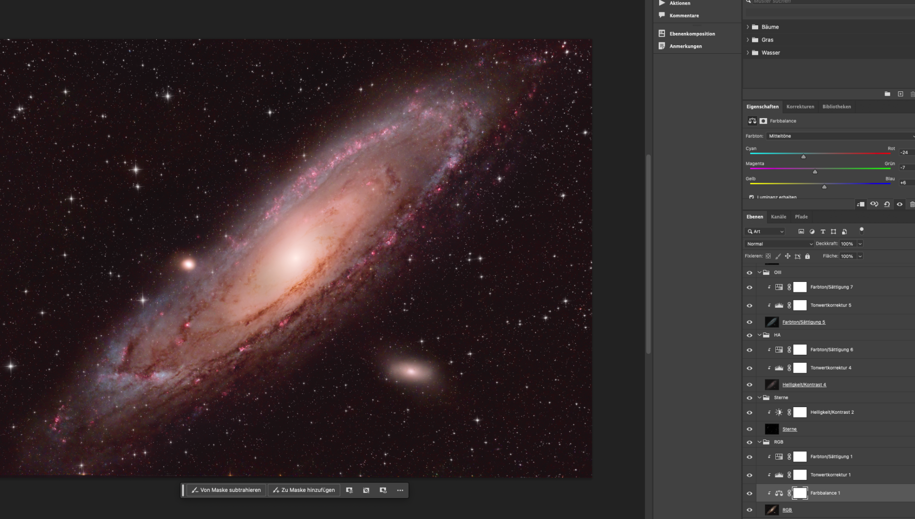Open the layer filter Art dropdown

(x=764, y=231)
